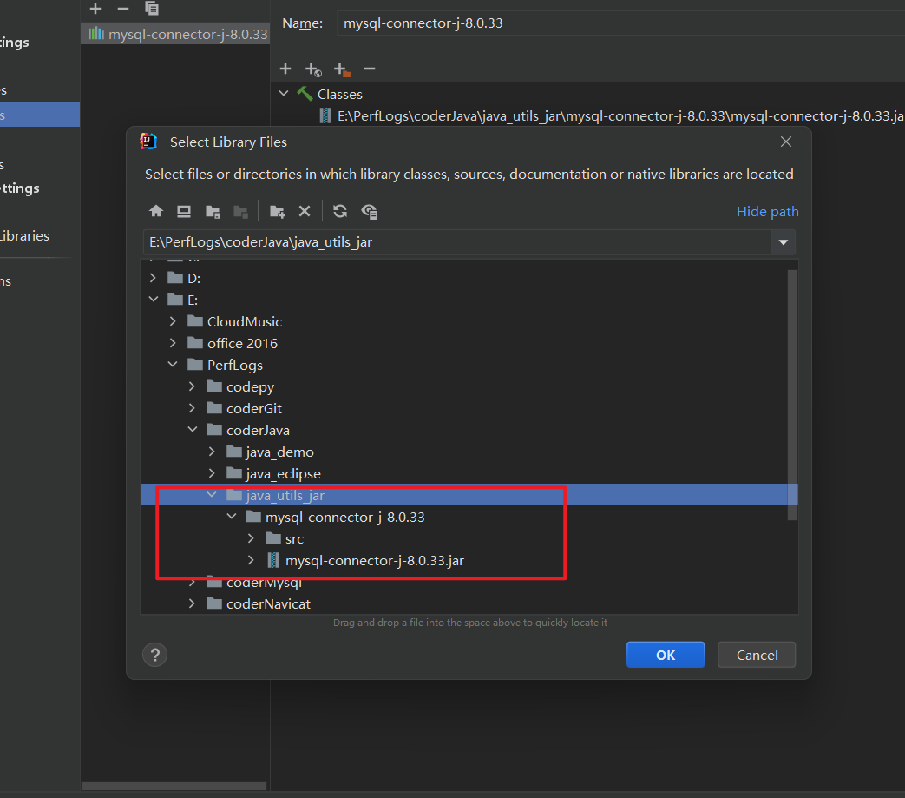Click the remove minus icon under Name
This screenshot has width=905, height=798.
[x=370, y=69]
